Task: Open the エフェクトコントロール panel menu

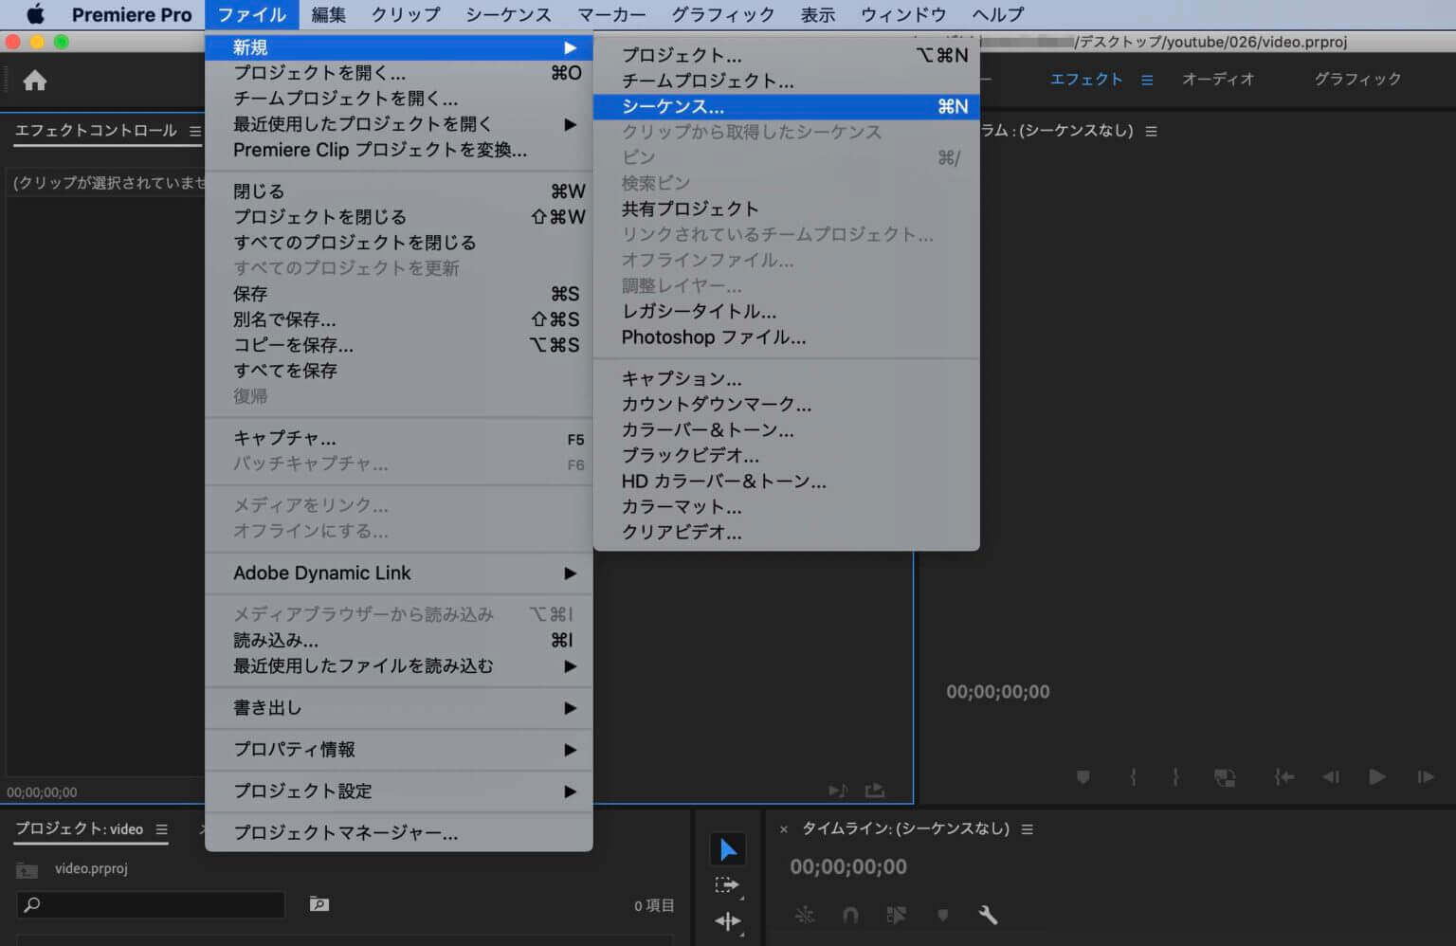Action: pyautogui.click(x=195, y=131)
